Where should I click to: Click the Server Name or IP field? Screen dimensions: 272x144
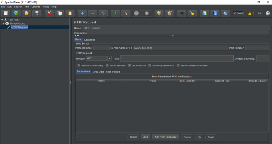tap(180, 48)
